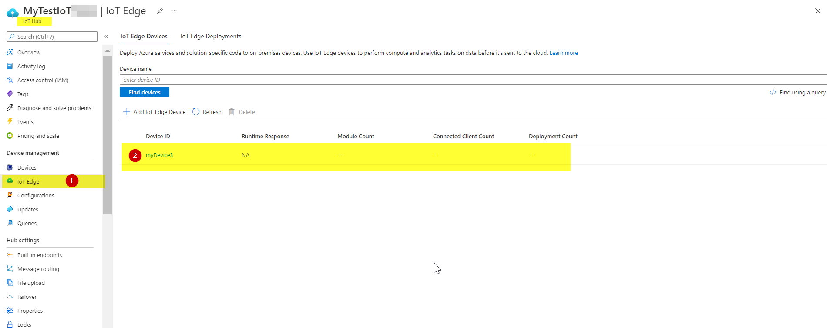
Task: Click Add IoT Edge Device label
Action: tap(159, 112)
